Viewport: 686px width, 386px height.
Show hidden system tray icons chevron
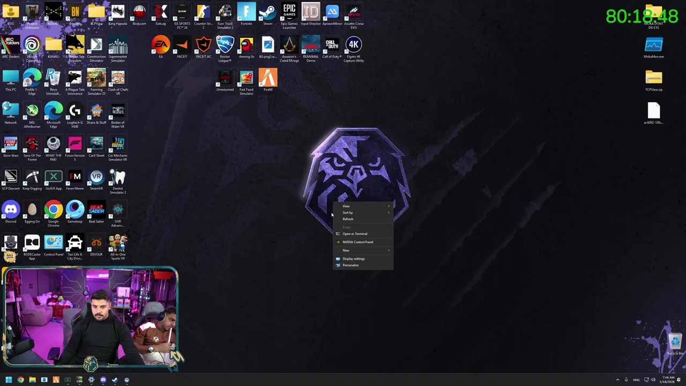click(x=617, y=380)
